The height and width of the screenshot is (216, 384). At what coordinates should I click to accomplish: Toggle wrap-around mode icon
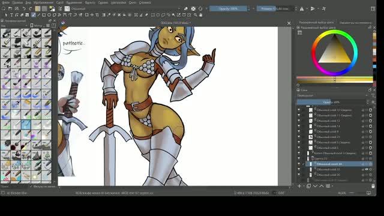point(324,8)
